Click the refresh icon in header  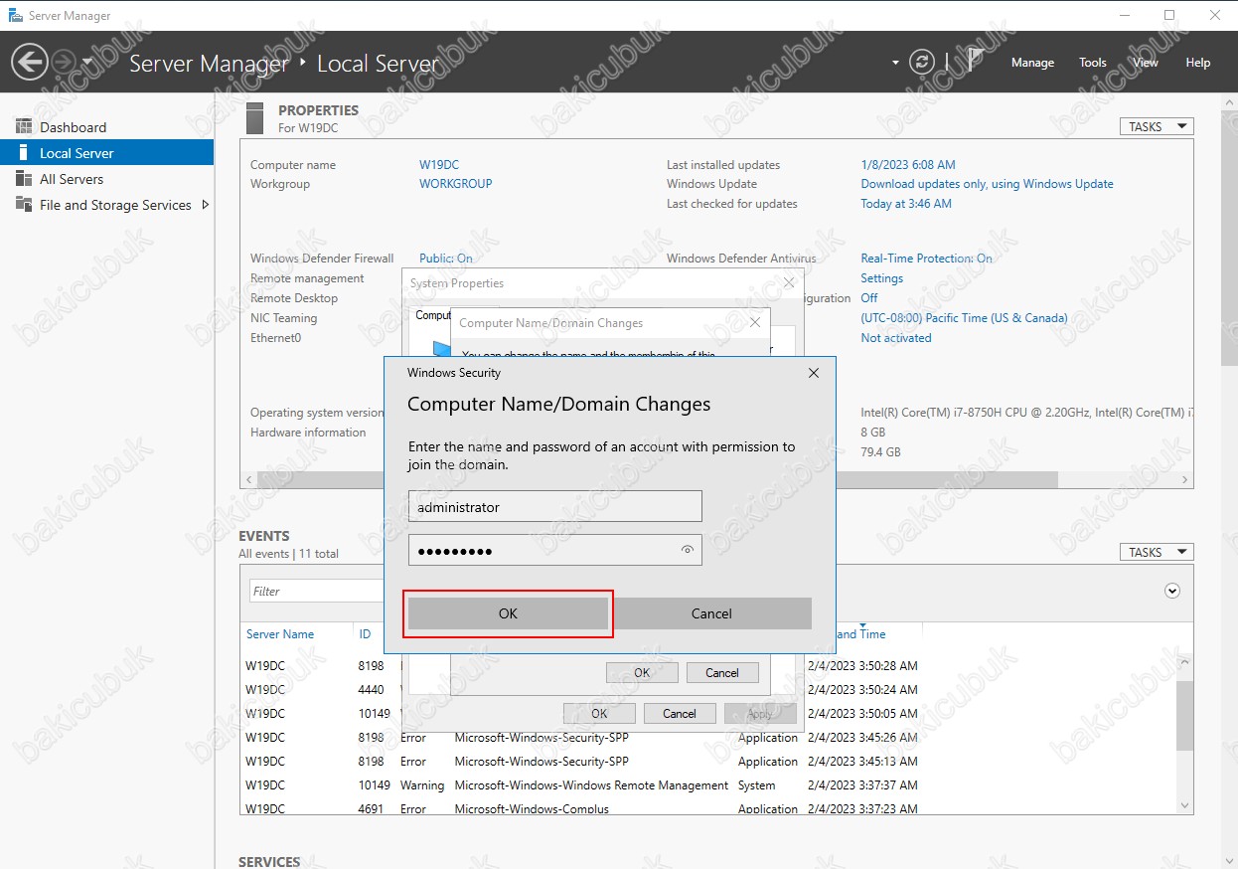(922, 63)
